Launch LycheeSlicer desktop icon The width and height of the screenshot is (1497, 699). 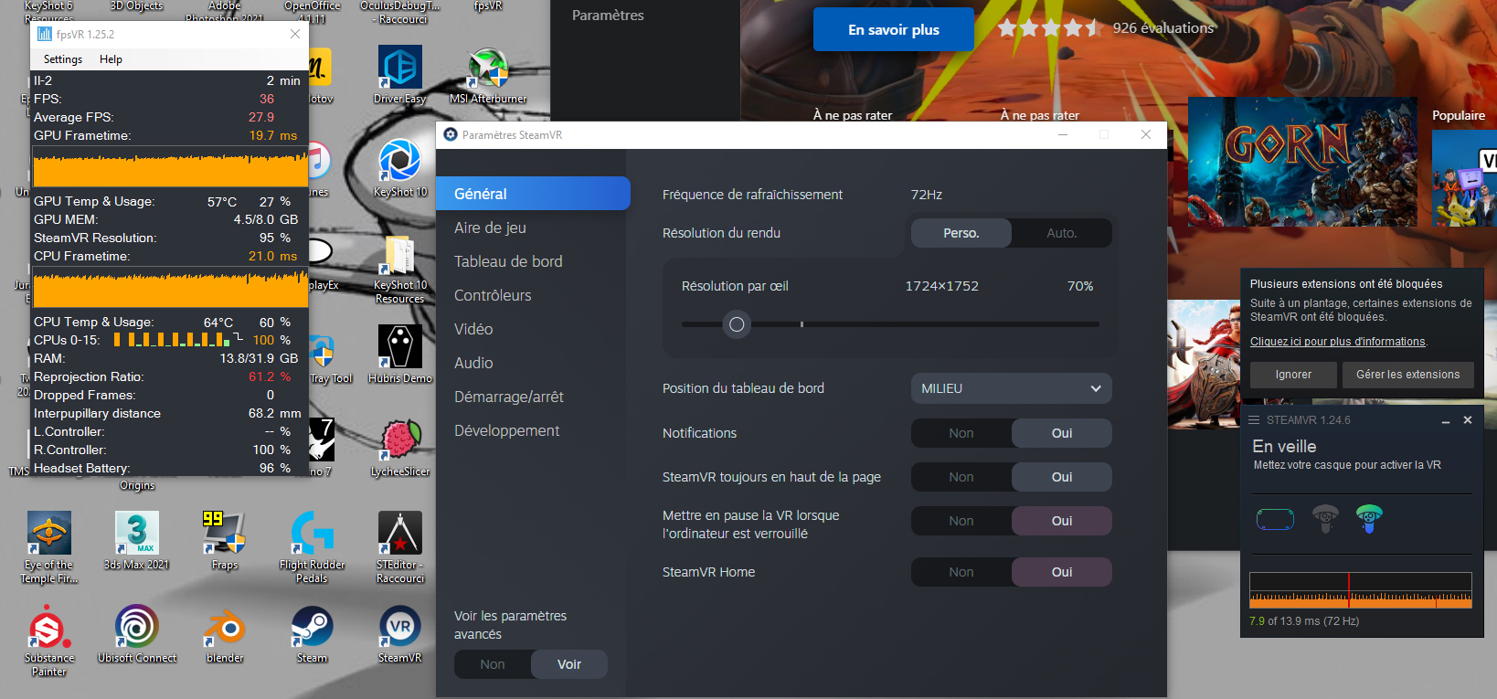point(400,448)
